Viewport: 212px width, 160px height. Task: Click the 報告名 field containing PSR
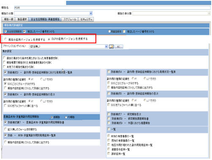[x=112, y=8]
